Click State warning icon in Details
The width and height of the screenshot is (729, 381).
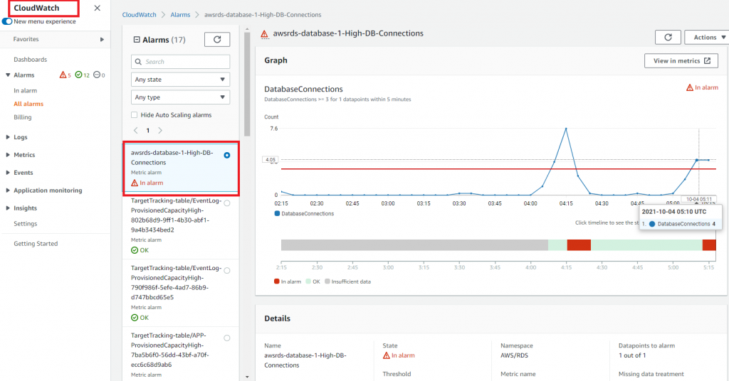[x=387, y=355]
